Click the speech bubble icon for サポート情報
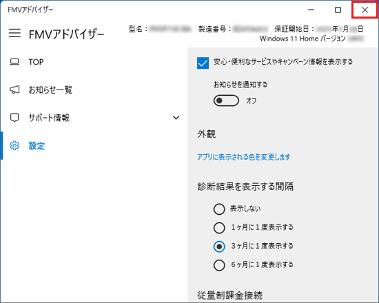Screen dimensions: 379x303 14,118
